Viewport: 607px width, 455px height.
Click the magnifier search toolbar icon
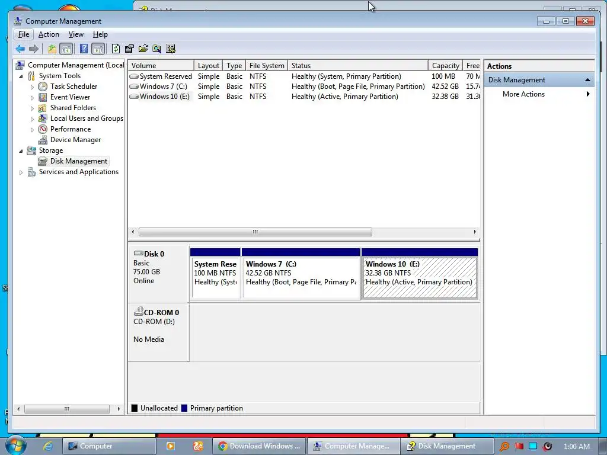(156, 49)
